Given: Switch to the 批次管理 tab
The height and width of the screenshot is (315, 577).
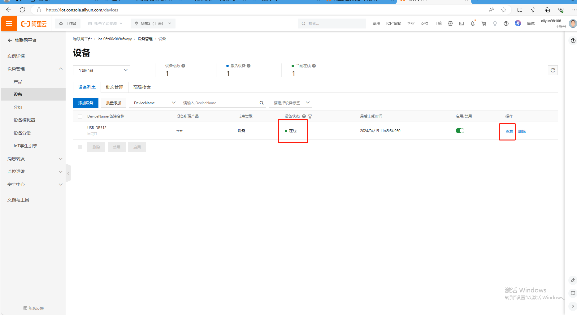Looking at the screenshot, I should tap(114, 87).
